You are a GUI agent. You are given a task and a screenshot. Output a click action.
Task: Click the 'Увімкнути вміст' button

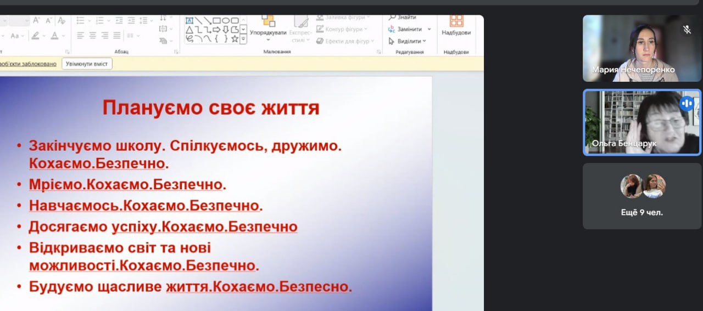[x=87, y=64]
